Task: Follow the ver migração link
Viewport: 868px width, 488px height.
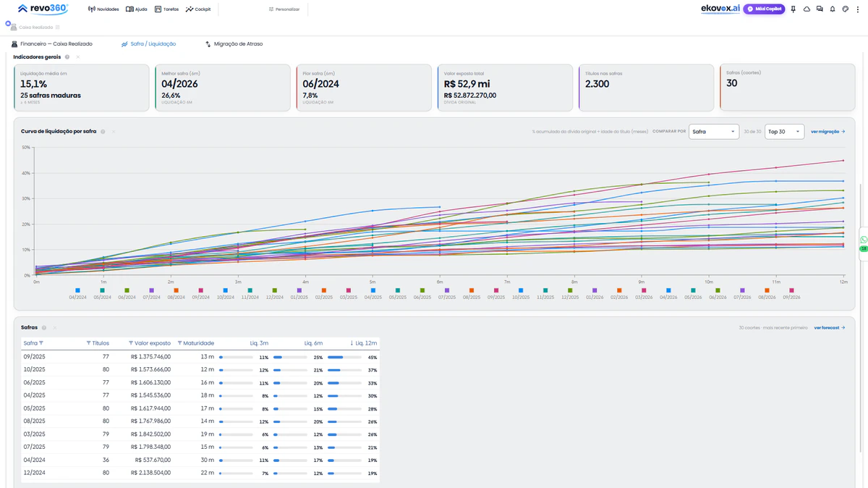Action: tap(828, 132)
